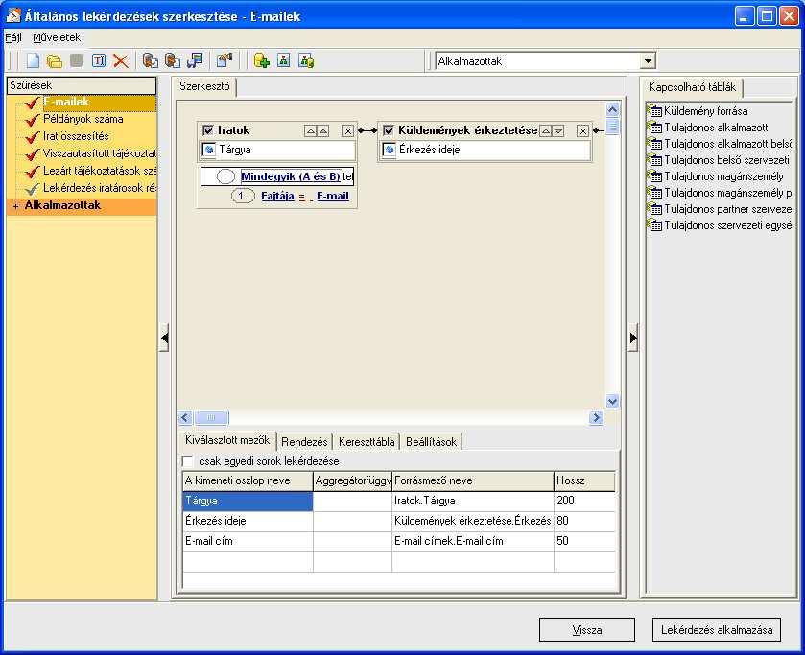Select the Kapcsolható táblák tab
The height and width of the screenshot is (655, 805).
[x=692, y=87]
